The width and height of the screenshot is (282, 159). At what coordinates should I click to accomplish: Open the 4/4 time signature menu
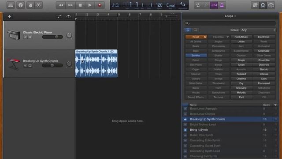tap(183, 4)
